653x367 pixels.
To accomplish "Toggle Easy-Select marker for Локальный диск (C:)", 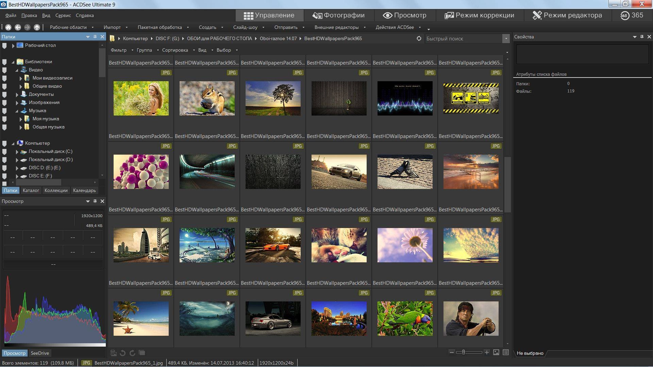I will pos(4,151).
